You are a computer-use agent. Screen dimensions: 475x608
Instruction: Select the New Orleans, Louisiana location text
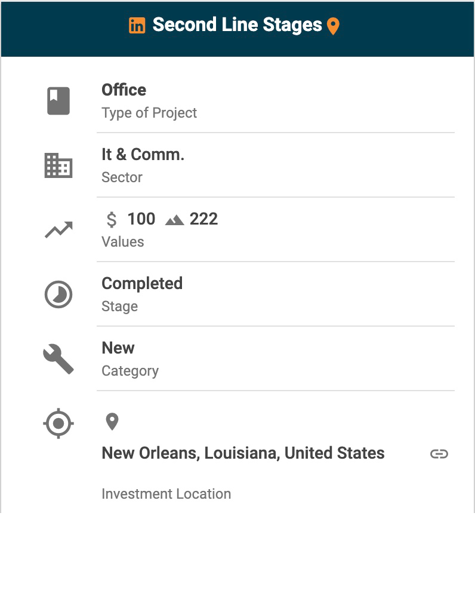tap(243, 453)
